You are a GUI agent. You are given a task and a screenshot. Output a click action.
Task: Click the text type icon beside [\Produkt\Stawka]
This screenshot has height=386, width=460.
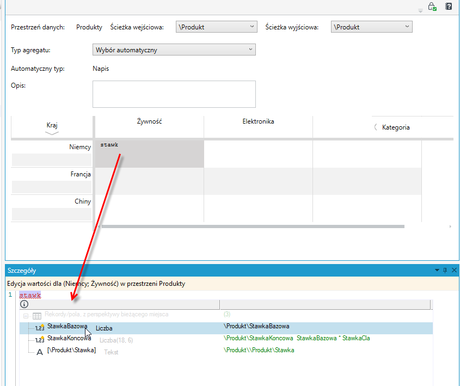click(x=40, y=352)
